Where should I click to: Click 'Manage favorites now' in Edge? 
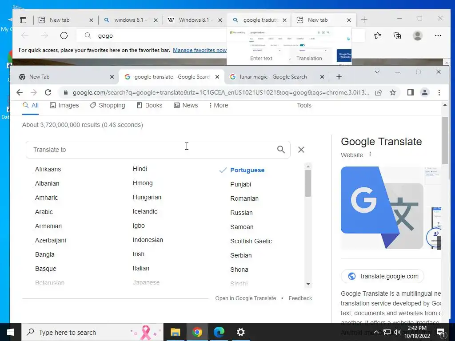(200, 50)
